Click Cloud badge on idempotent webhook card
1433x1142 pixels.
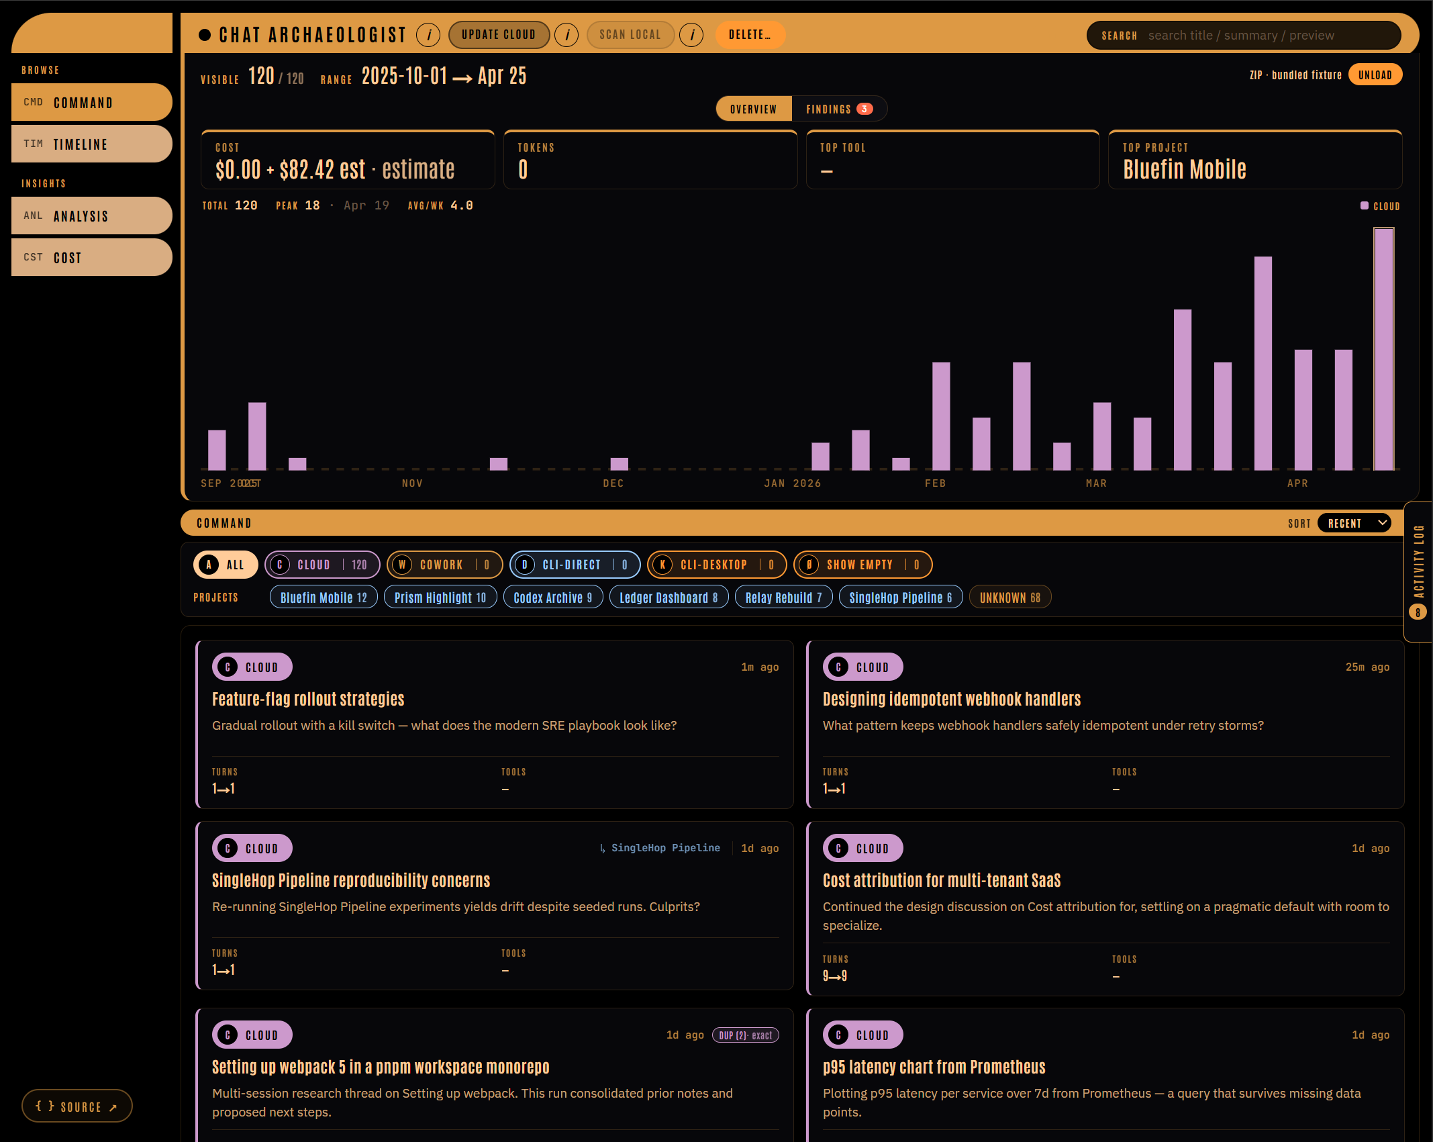(863, 667)
